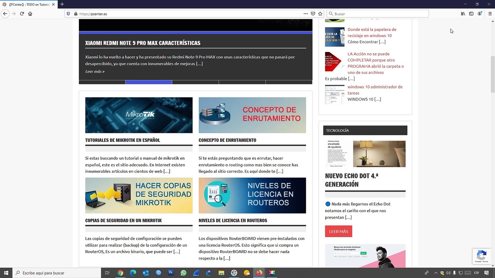Open a new browser tab

click(x=62, y=4)
